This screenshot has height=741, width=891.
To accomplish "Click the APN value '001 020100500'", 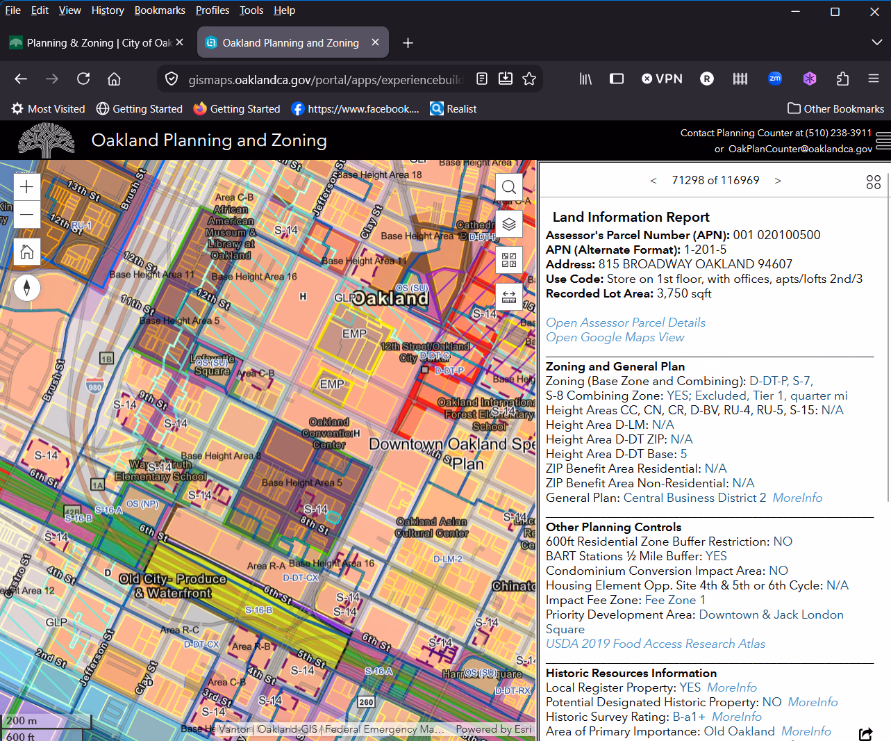I will pyautogui.click(x=777, y=235).
